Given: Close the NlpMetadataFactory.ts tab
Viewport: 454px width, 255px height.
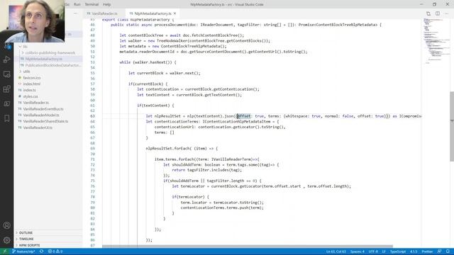Looking at the screenshot, I should pyautogui.click(x=175, y=13).
